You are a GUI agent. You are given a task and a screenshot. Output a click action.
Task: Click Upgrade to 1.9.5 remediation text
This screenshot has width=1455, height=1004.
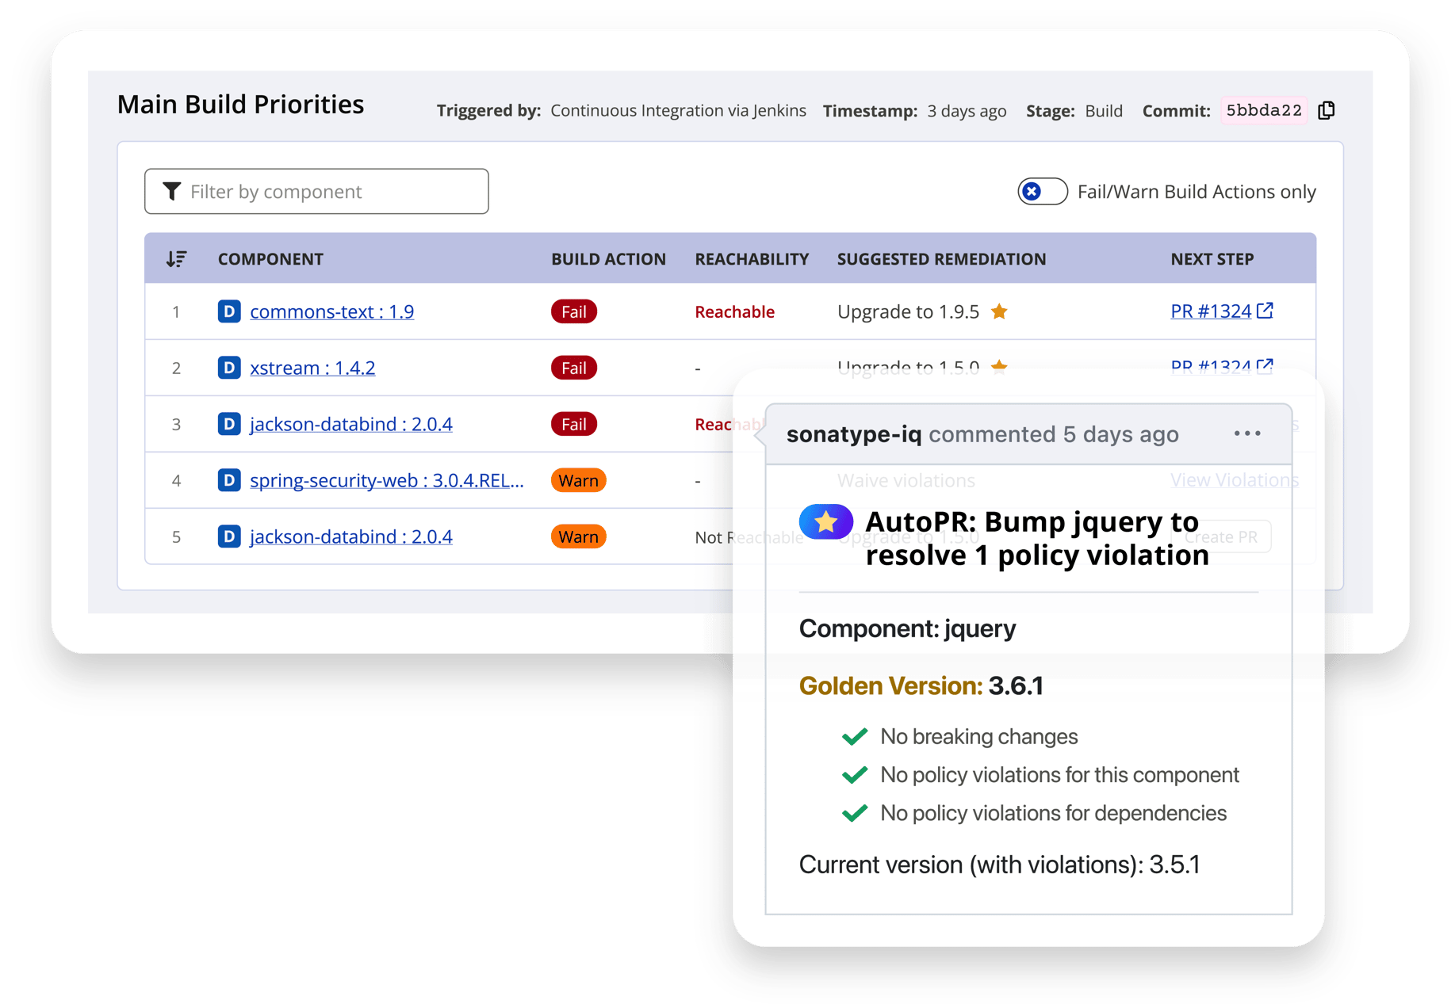(908, 311)
